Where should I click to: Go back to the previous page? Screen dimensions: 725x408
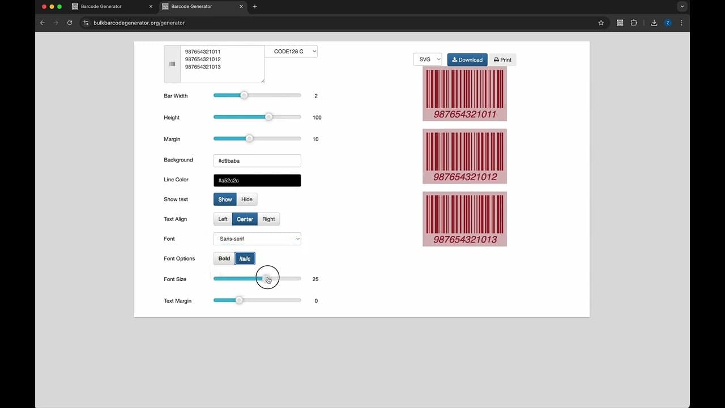[42, 23]
